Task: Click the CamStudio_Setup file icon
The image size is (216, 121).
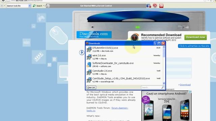Action: [x=89, y=80]
